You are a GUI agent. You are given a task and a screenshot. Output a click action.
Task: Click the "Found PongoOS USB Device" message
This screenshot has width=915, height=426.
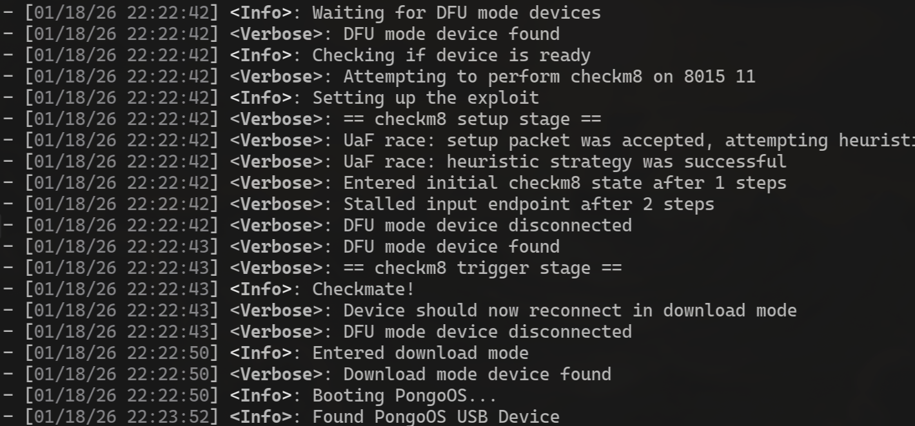point(435,417)
